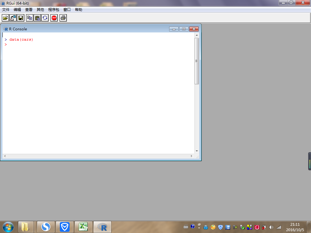Click the console horizontal scroll left arrow

tap(5, 156)
